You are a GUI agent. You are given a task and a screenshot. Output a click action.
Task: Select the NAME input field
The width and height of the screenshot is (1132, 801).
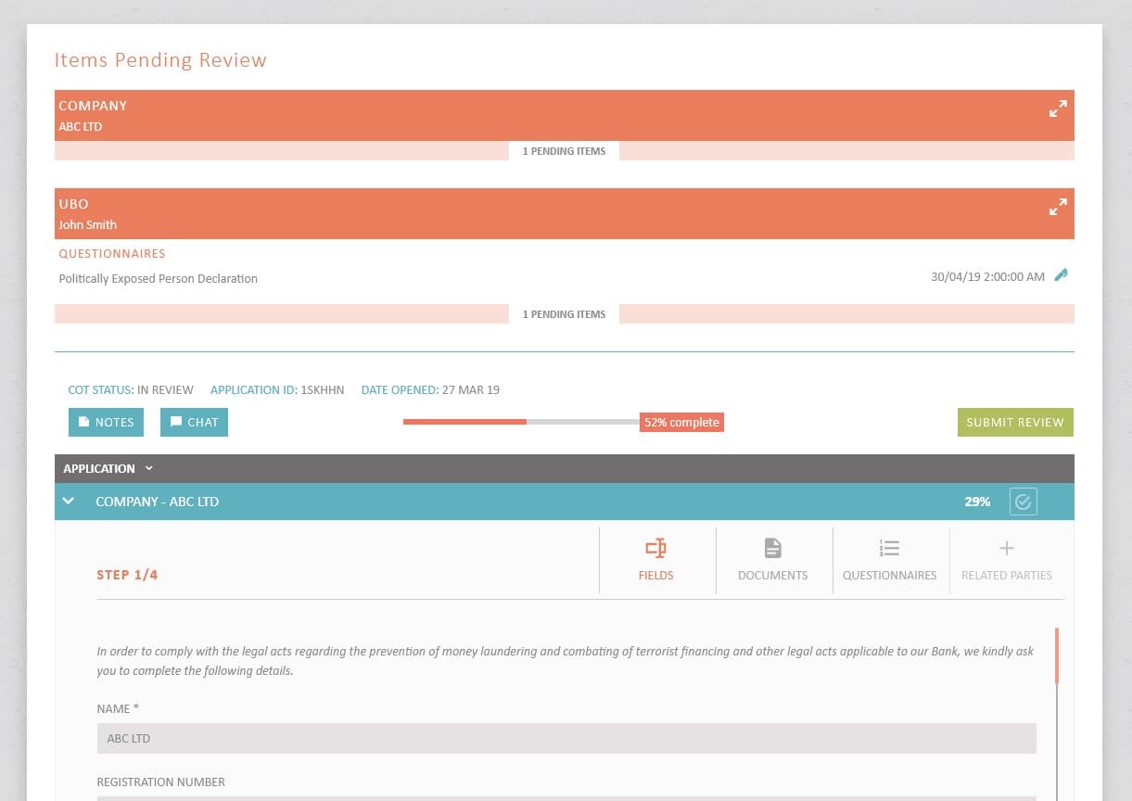566,738
